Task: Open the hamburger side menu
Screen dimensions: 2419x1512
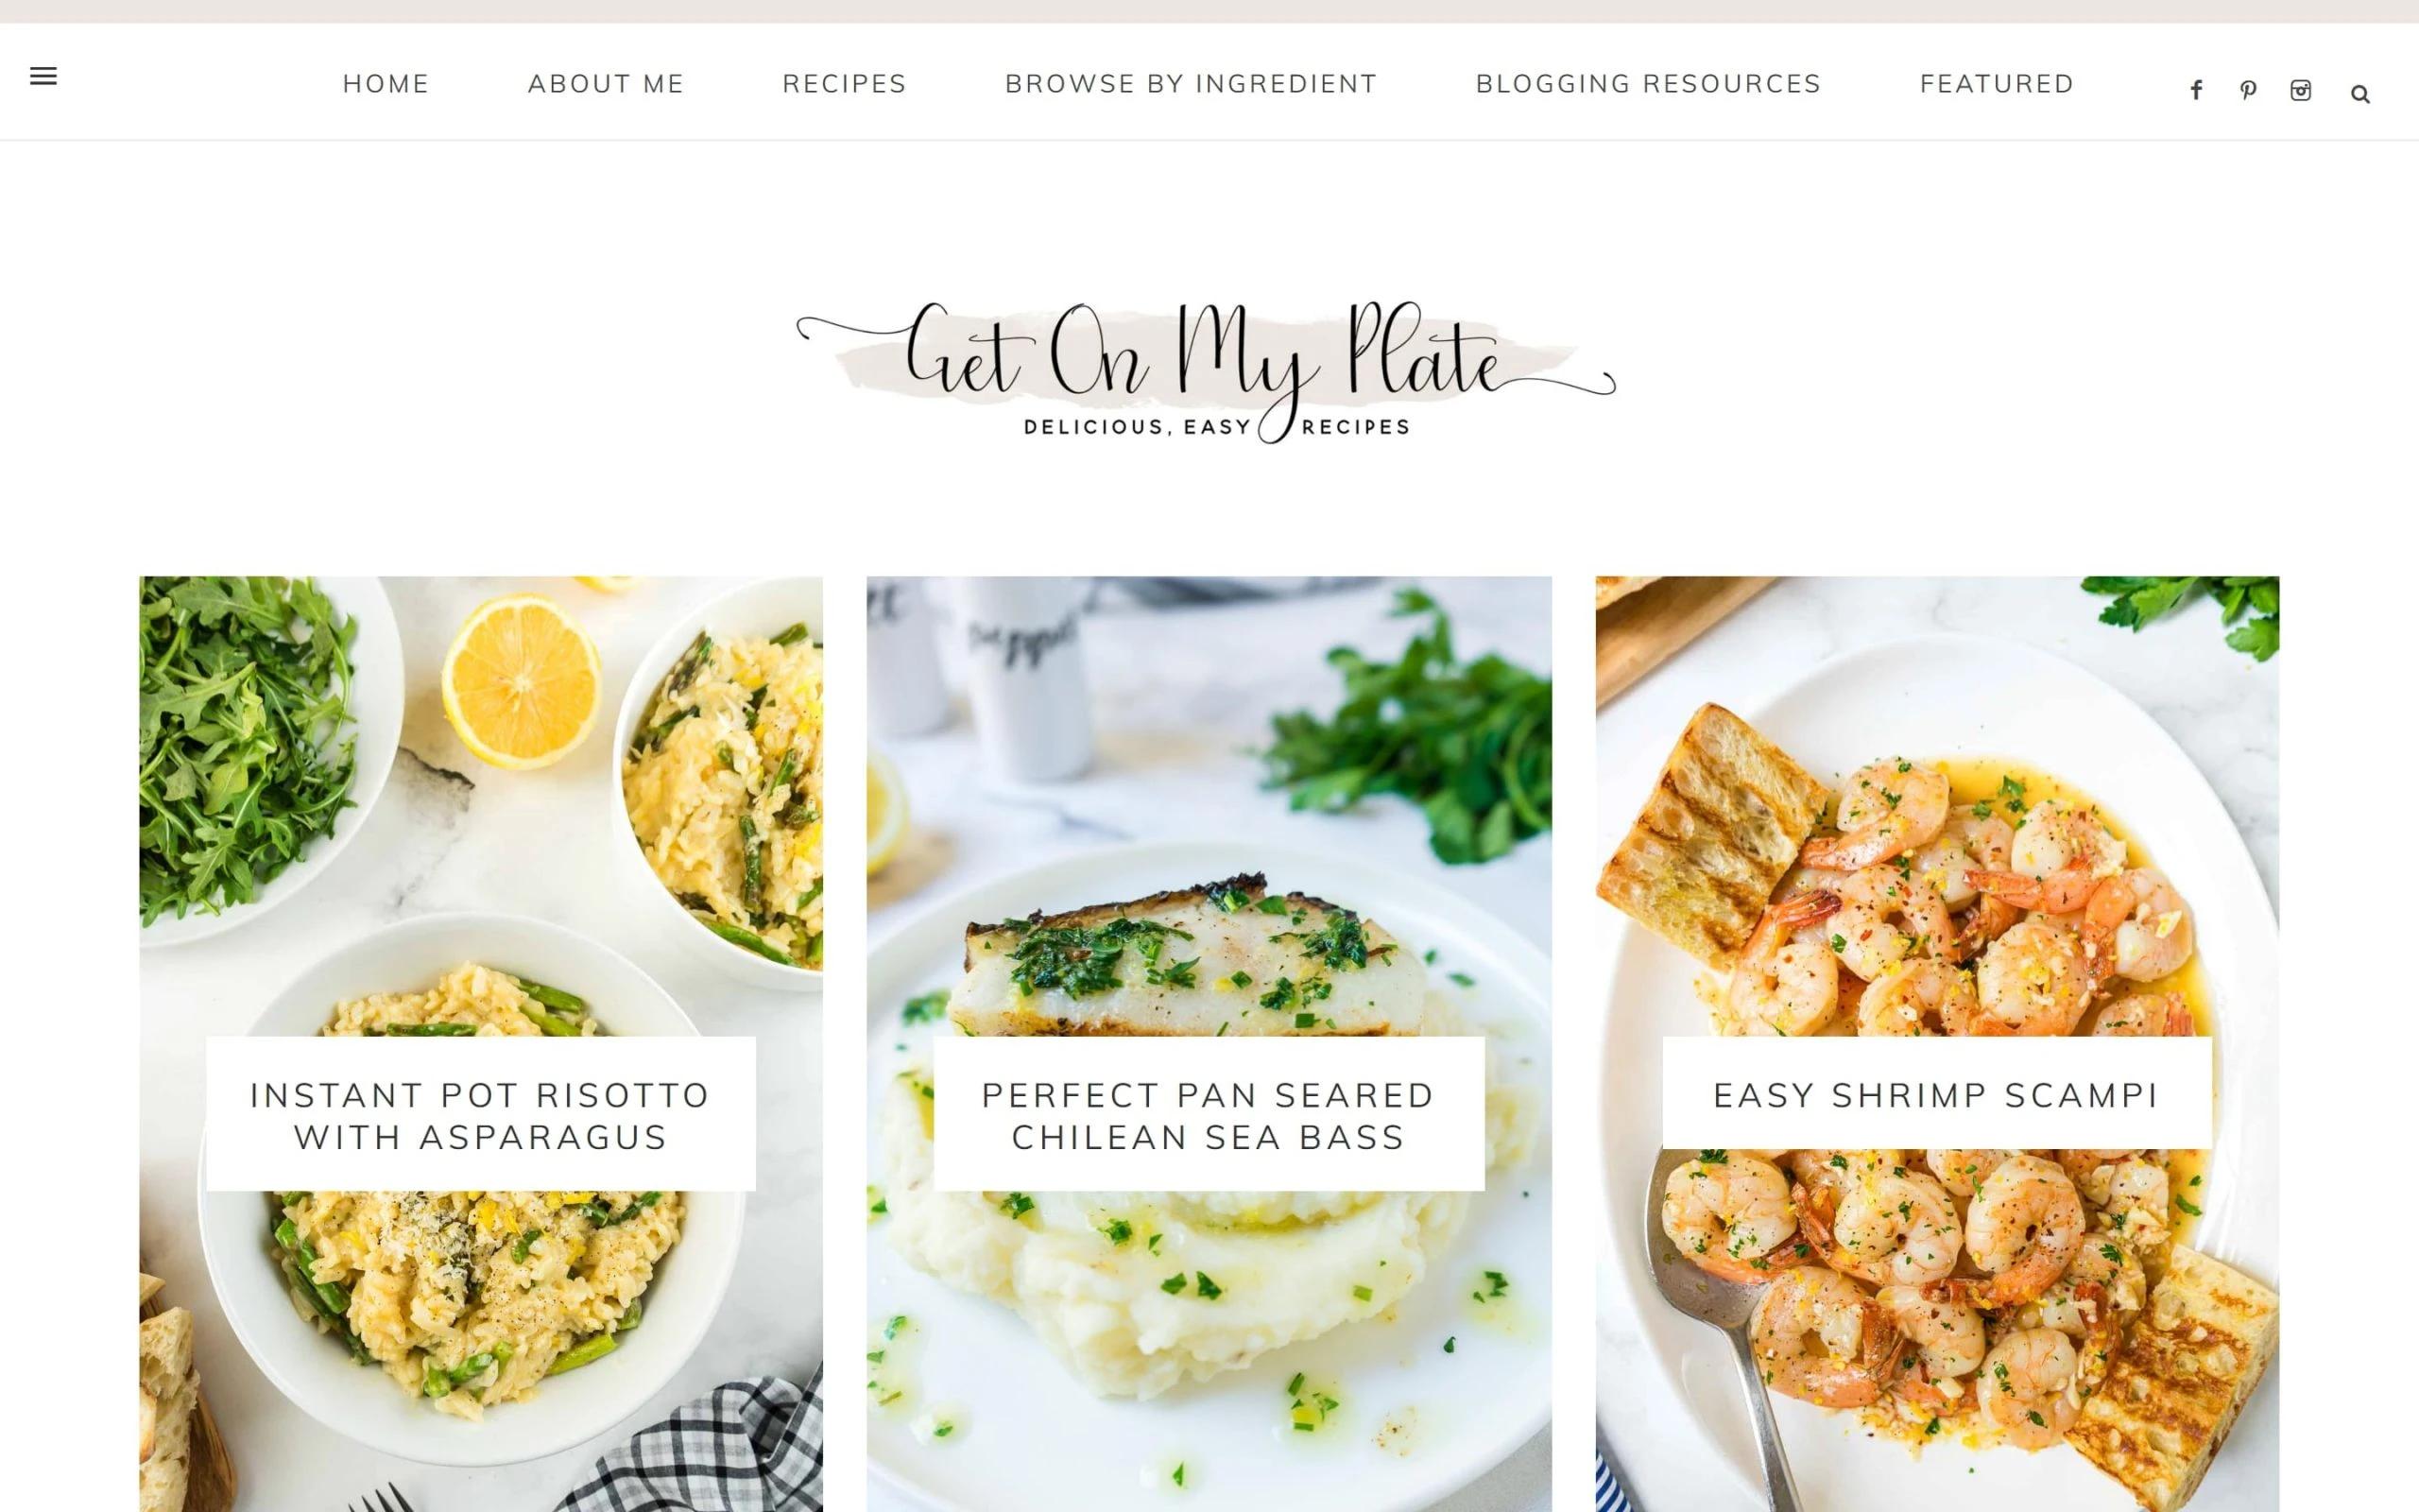Action: click(43, 76)
